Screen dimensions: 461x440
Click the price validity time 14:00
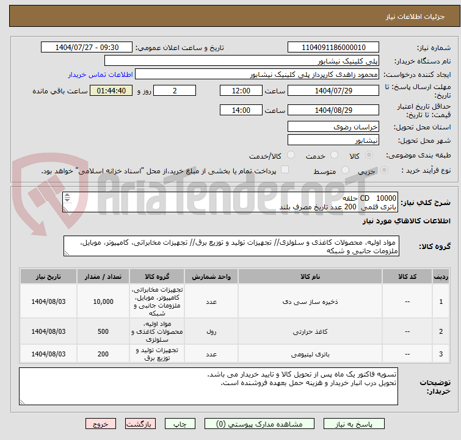241,110
